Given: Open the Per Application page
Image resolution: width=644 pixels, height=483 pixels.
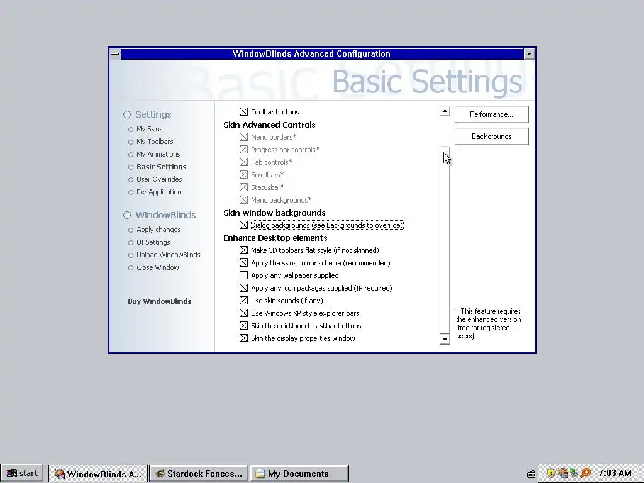Looking at the screenshot, I should pos(158,192).
